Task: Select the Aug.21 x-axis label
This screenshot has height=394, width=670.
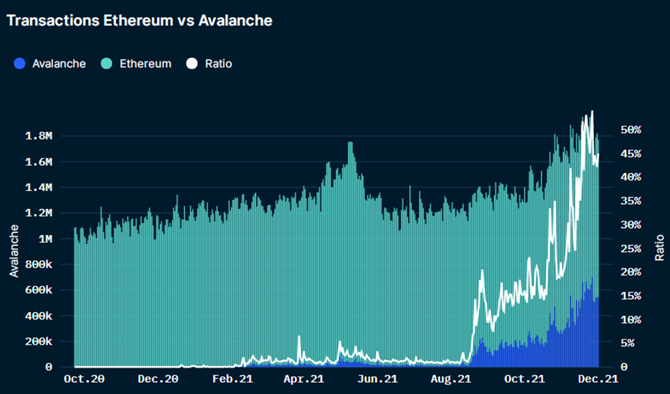Action: (x=451, y=379)
